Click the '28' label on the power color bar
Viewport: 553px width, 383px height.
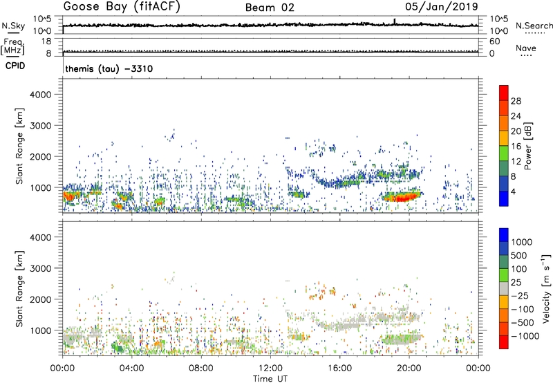[x=516, y=101]
